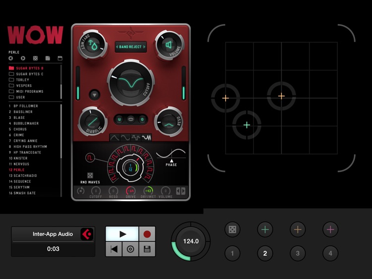Screen dimensions: 372x279
Task: Click the red record button
Action: coord(147,234)
